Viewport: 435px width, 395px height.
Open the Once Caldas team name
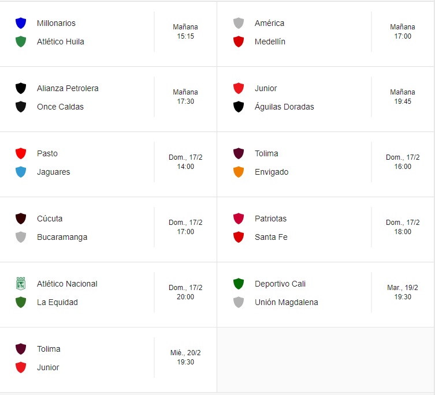click(60, 107)
